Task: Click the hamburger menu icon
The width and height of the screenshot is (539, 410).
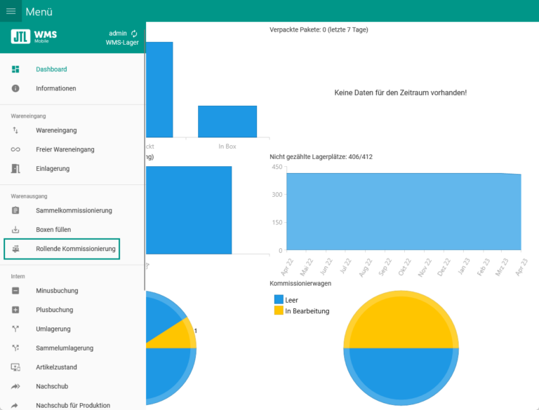Action: (11, 11)
